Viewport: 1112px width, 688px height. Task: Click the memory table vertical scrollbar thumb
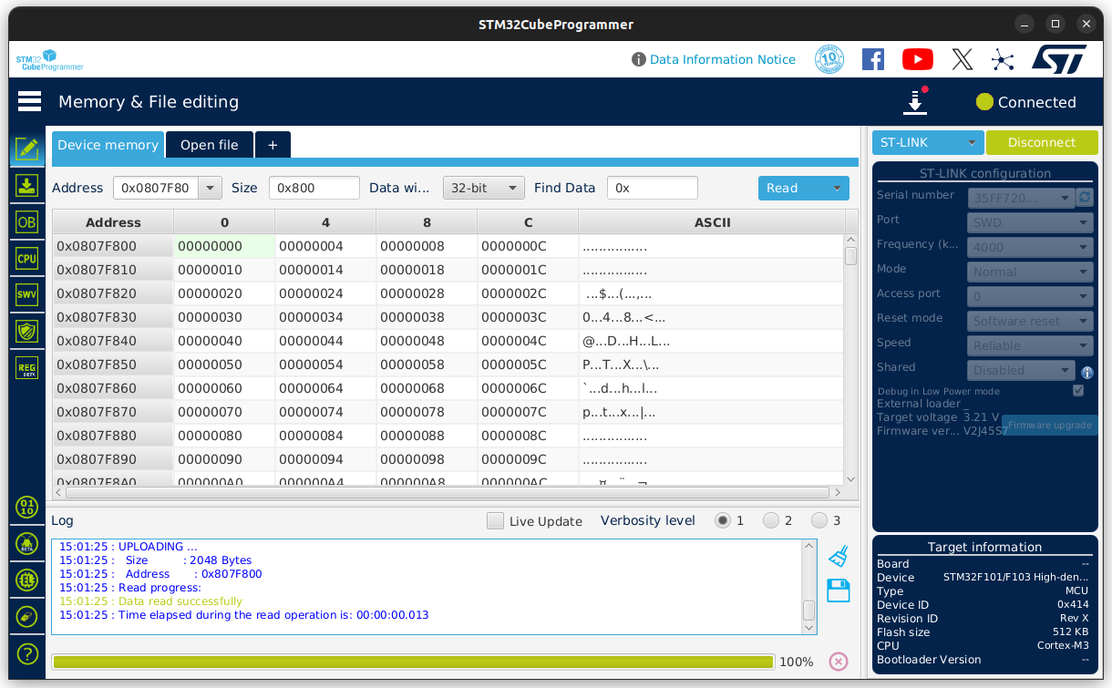[850, 255]
